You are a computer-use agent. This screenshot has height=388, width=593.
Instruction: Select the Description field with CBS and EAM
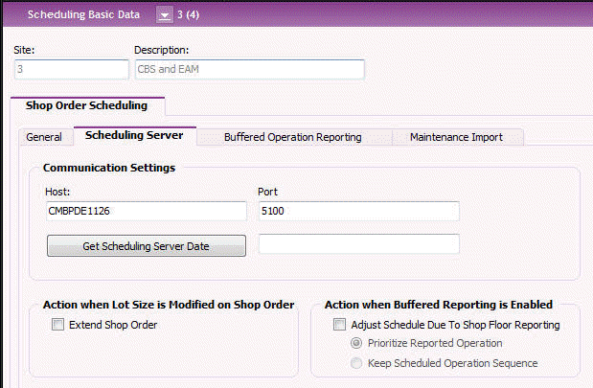click(x=249, y=69)
